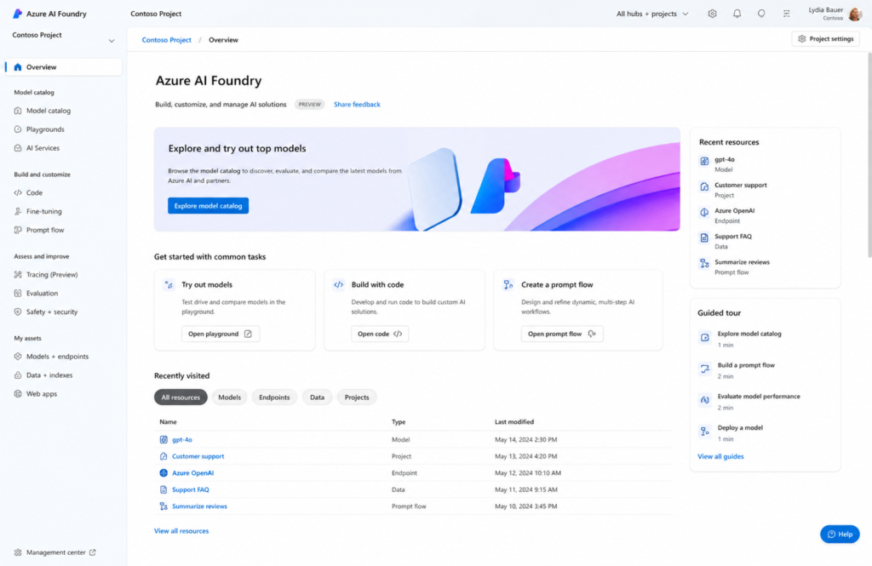Open the notifications bell icon
Screen dimensions: 872x566
tap(737, 14)
